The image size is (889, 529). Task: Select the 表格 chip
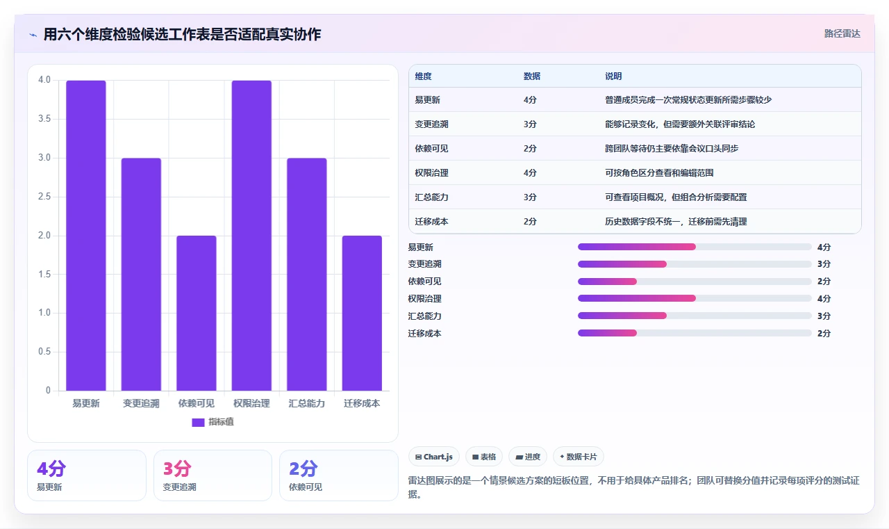tap(484, 457)
